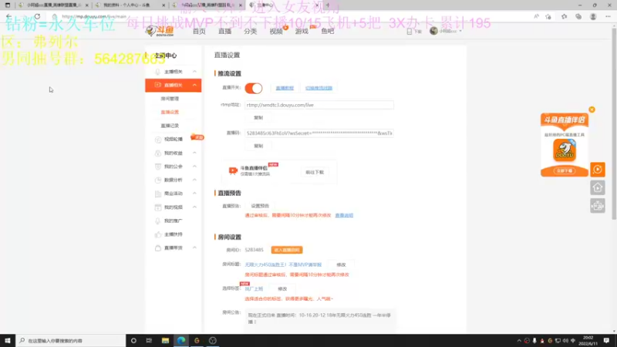The image size is (617, 347).
Task: Click 修改 beside 选择标签
Action: [282, 288]
